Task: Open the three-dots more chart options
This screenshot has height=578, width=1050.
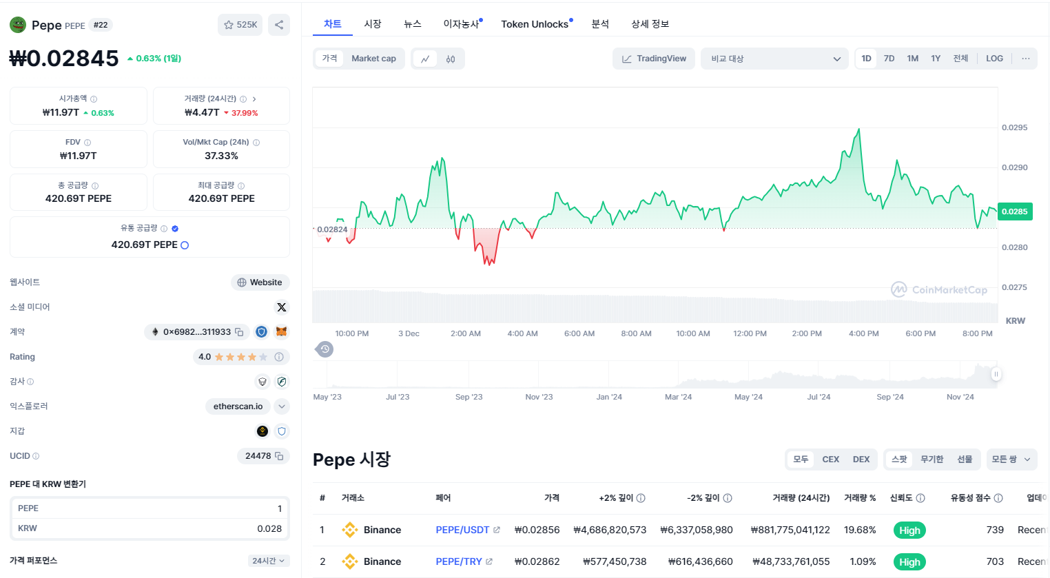Action: pyautogui.click(x=1026, y=59)
